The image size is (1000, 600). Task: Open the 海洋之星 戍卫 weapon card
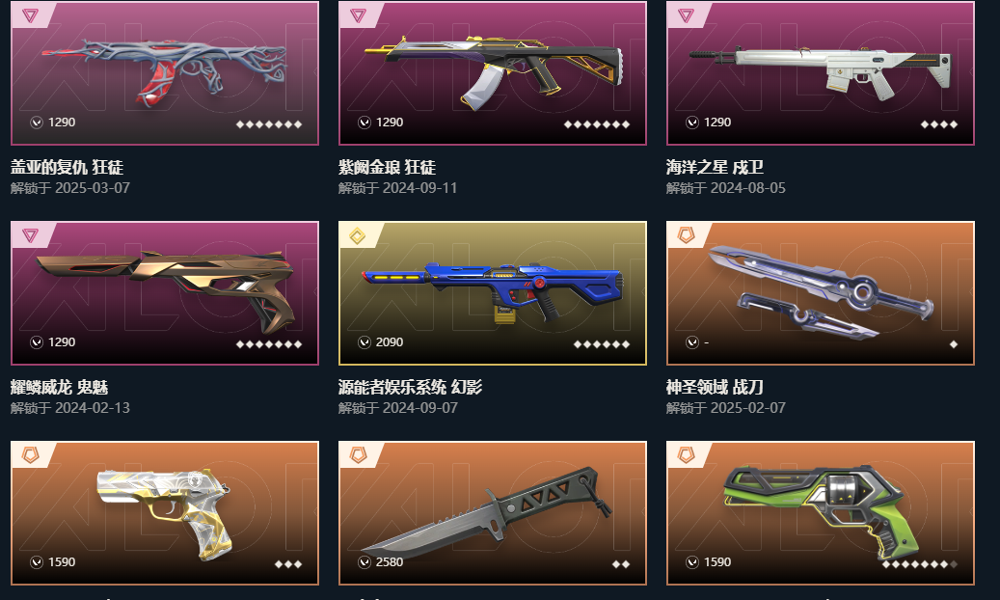pyautogui.click(x=820, y=72)
